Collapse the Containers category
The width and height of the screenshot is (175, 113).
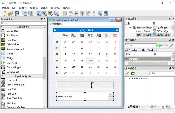(x=2, y=27)
